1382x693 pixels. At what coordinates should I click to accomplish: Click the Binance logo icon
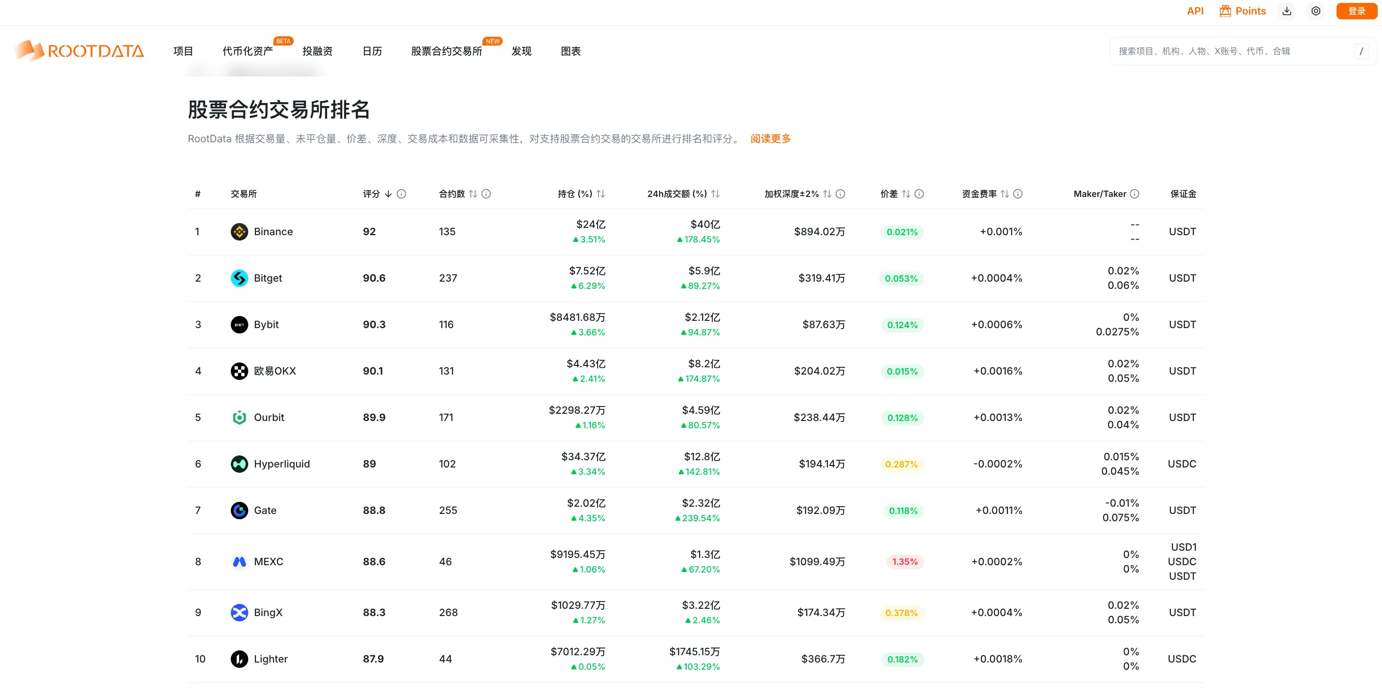[x=239, y=232]
